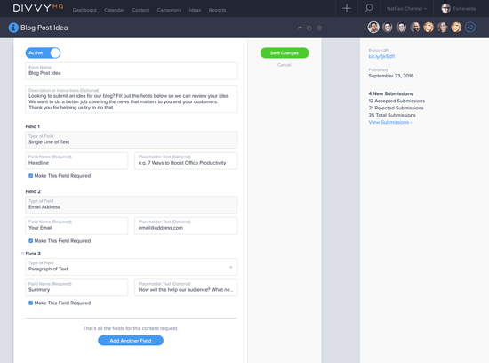Screen dimensions: 489x363
Task: Click the 21 Rejected Submissions text
Action: (x=396, y=108)
